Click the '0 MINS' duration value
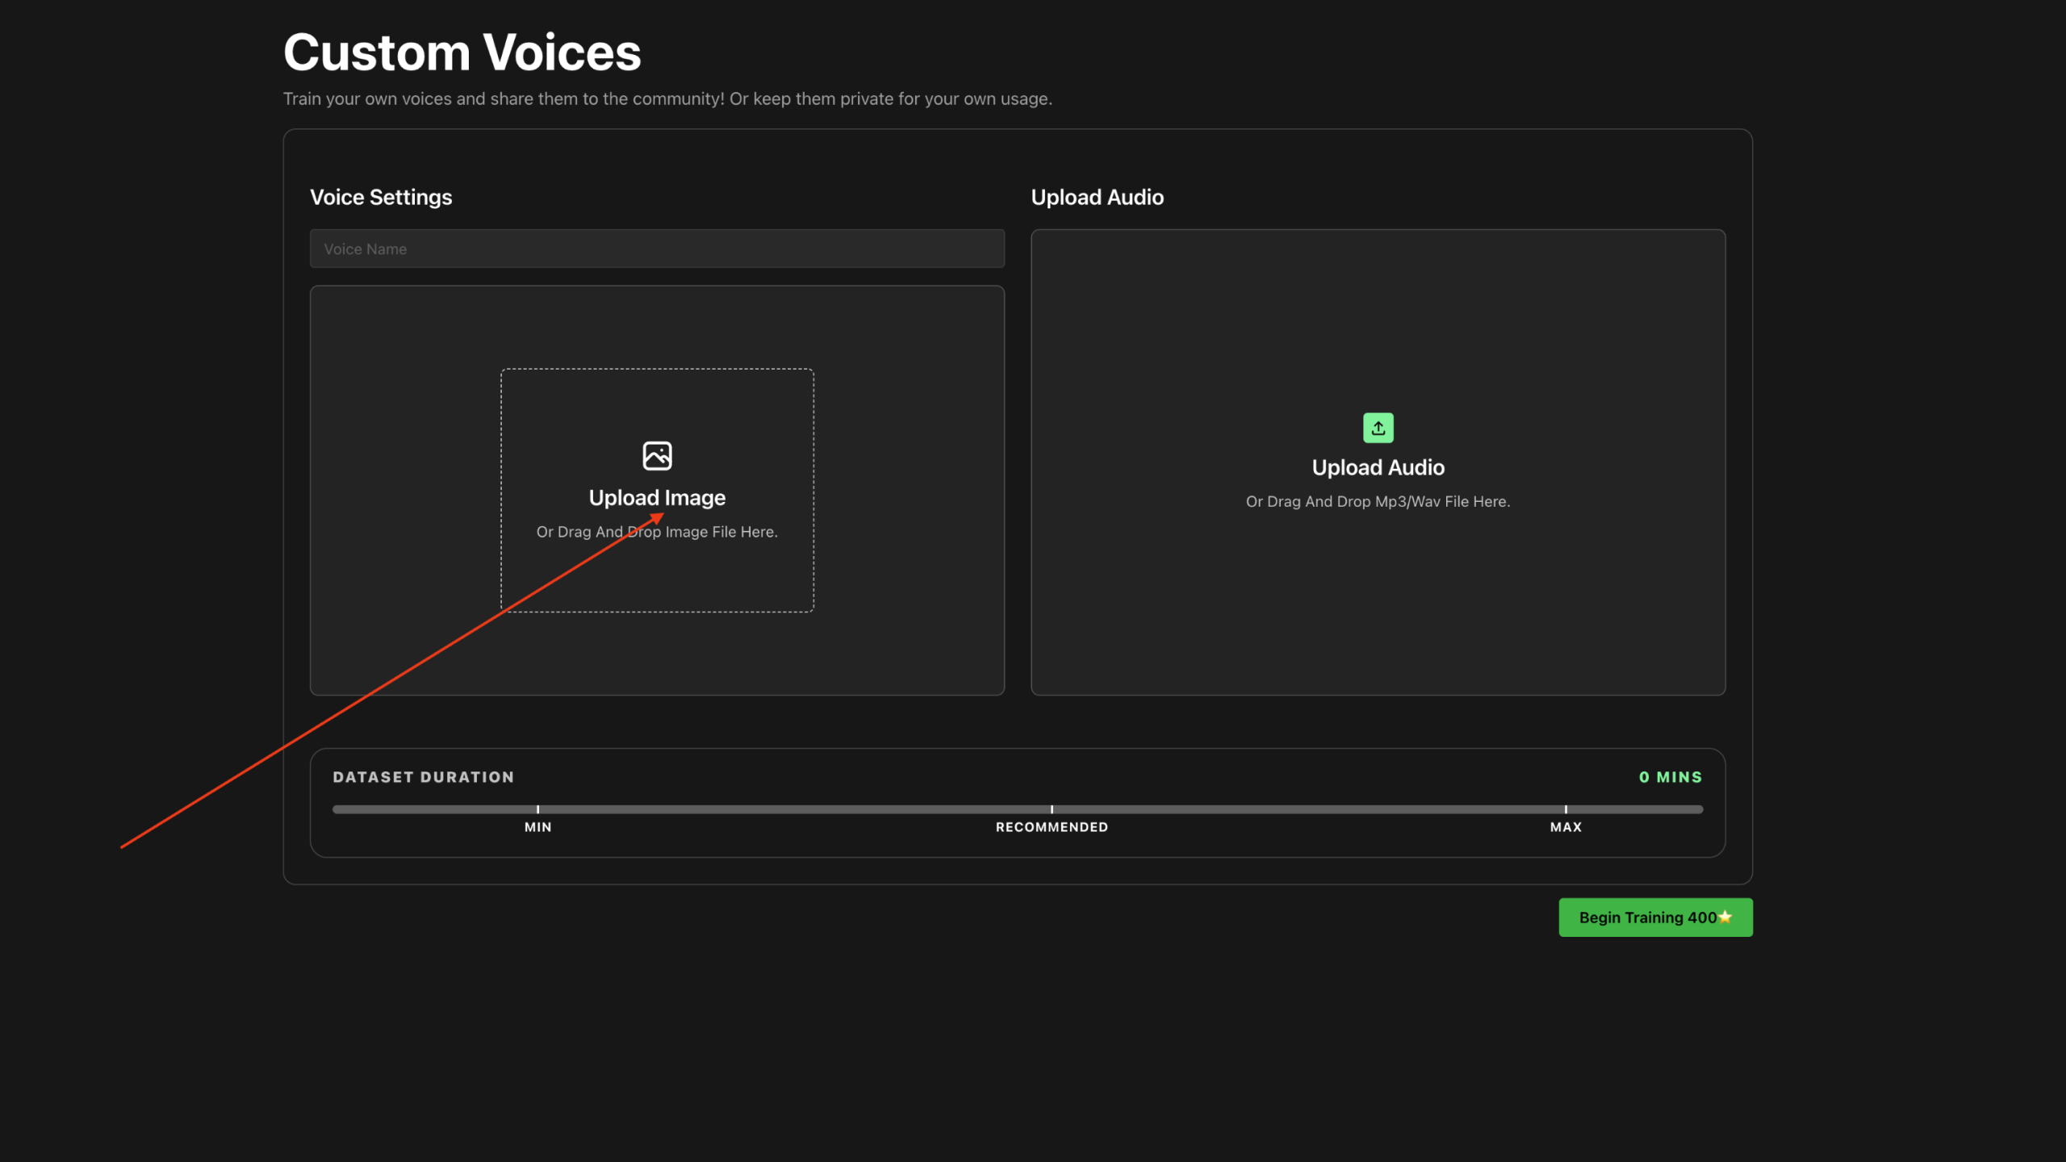This screenshot has width=2066, height=1162. (x=1671, y=777)
